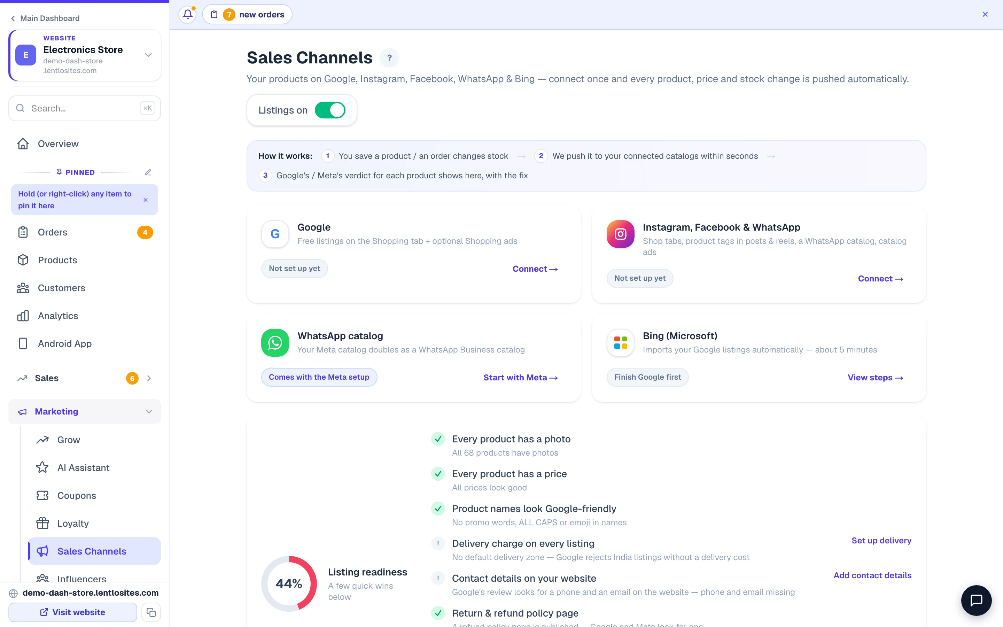This screenshot has width=1003, height=627.
Task: Connect Instagram, Facebook & WhatsApp
Action: (880, 279)
